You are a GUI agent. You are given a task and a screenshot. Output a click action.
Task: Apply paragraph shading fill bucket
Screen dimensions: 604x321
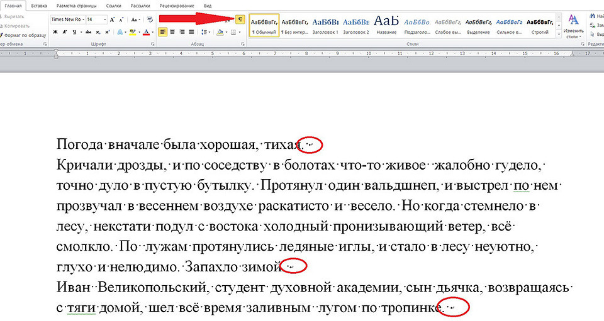(220, 32)
